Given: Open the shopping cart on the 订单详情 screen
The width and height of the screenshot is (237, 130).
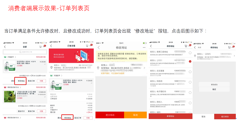Looking at the screenshot, I should [87, 46].
